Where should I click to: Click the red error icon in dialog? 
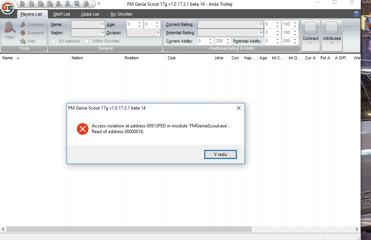click(83, 129)
